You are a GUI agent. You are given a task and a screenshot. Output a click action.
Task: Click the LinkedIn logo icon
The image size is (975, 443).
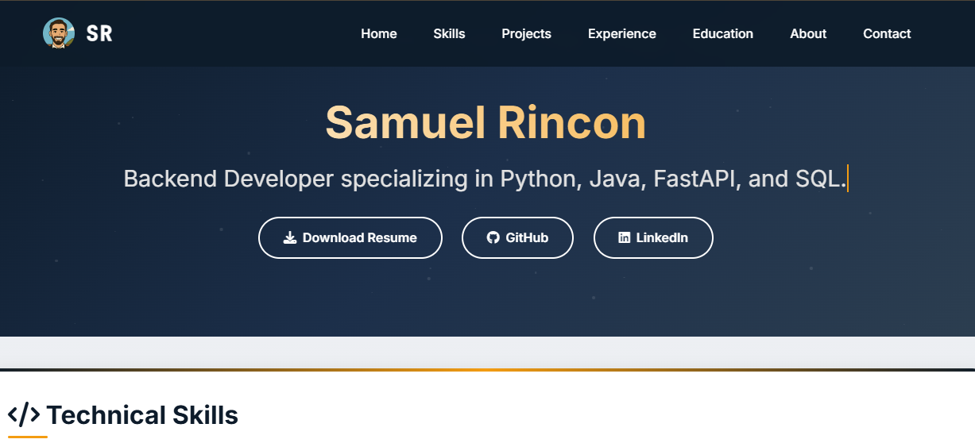[x=625, y=237]
